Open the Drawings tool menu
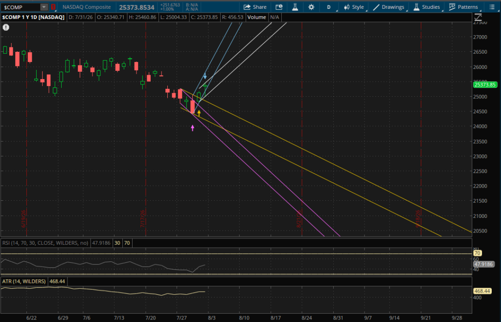501x322 pixels. click(x=389, y=7)
